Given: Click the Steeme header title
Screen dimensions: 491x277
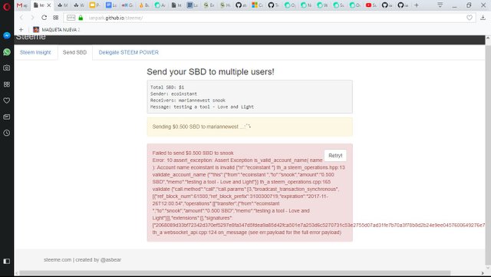Looking at the screenshot, I should click(x=31, y=37).
